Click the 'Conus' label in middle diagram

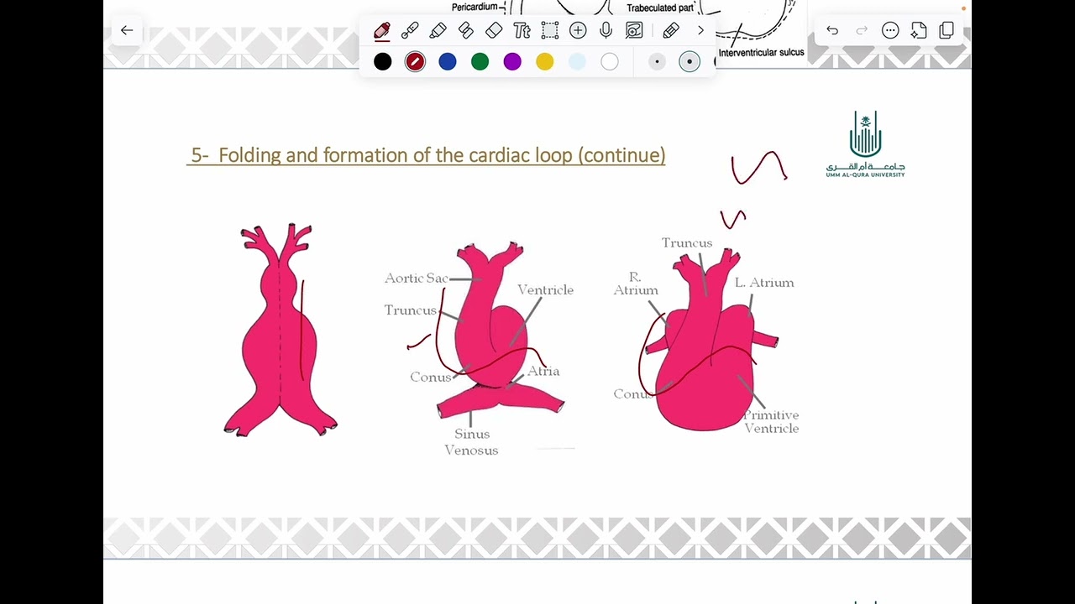pyautogui.click(x=431, y=377)
